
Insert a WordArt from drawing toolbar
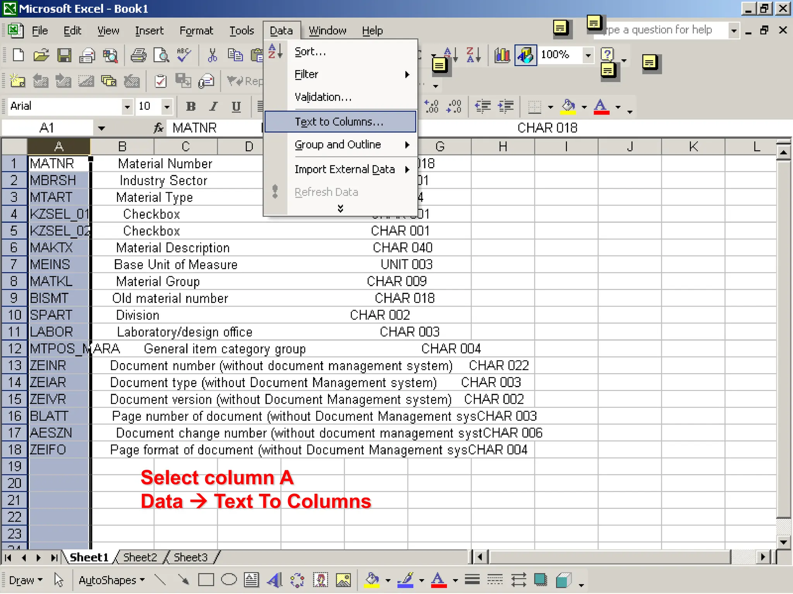[x=275, y=580]
